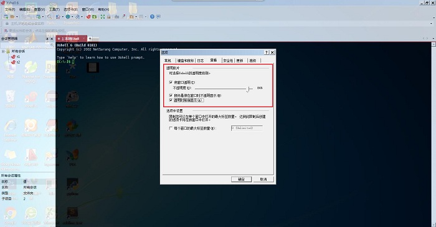Click the color scheme icon in the toolbar
Screen dimensions: 436x227
click(58, 17)
